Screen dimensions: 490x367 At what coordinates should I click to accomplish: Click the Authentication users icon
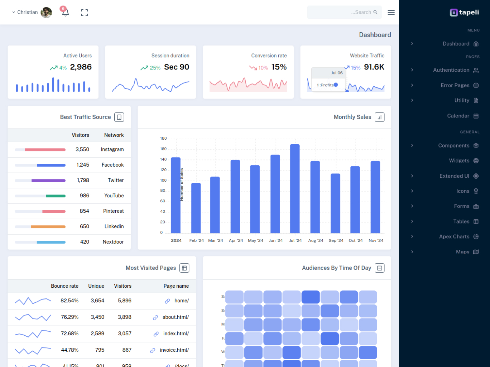click(x=476, y=70)
